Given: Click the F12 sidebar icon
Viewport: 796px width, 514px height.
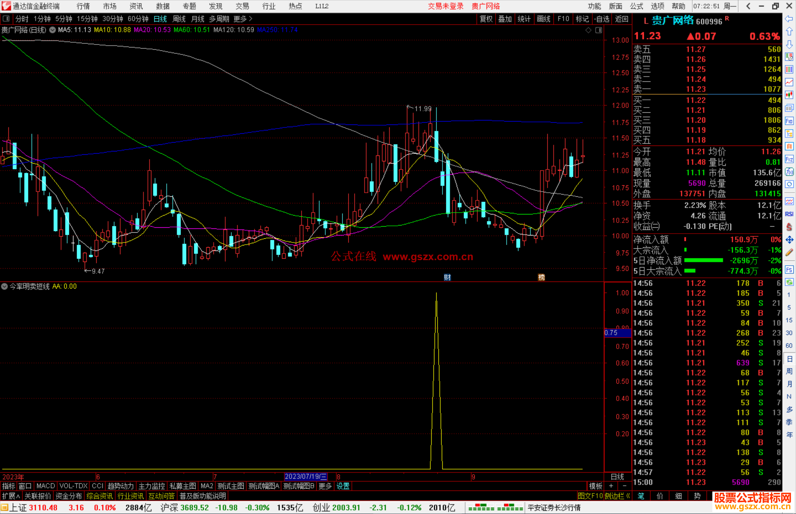Looking at the screenshot, I should [x=789, y=159].
